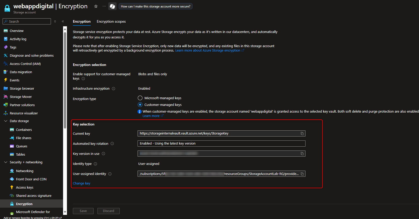Viewport: 419px width, 219px height.
Task: Collapse the Data storage section
Action: pos(6,121)
